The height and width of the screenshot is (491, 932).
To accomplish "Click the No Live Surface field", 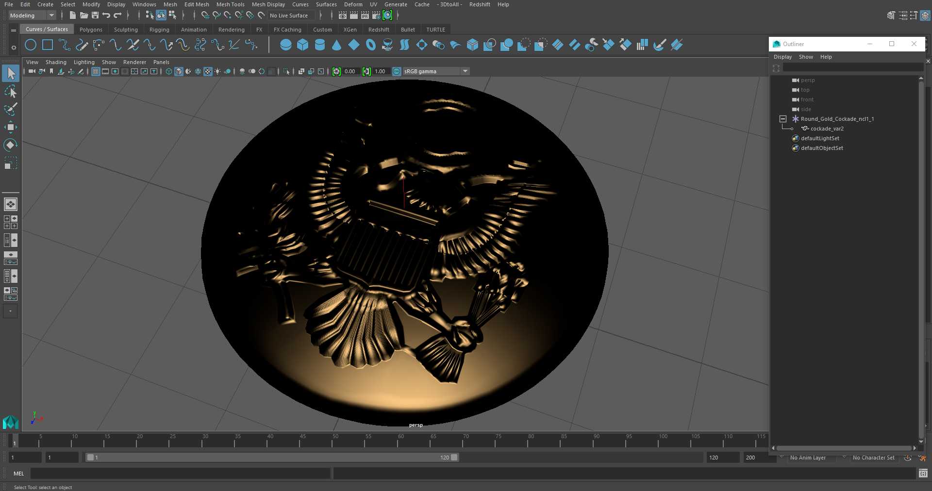I will pos(291,16).
